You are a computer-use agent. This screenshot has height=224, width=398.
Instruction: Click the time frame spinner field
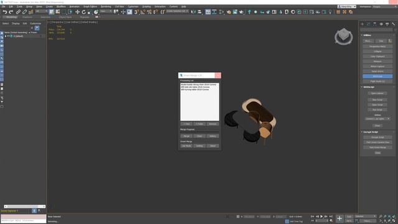(x=322, y=221)
